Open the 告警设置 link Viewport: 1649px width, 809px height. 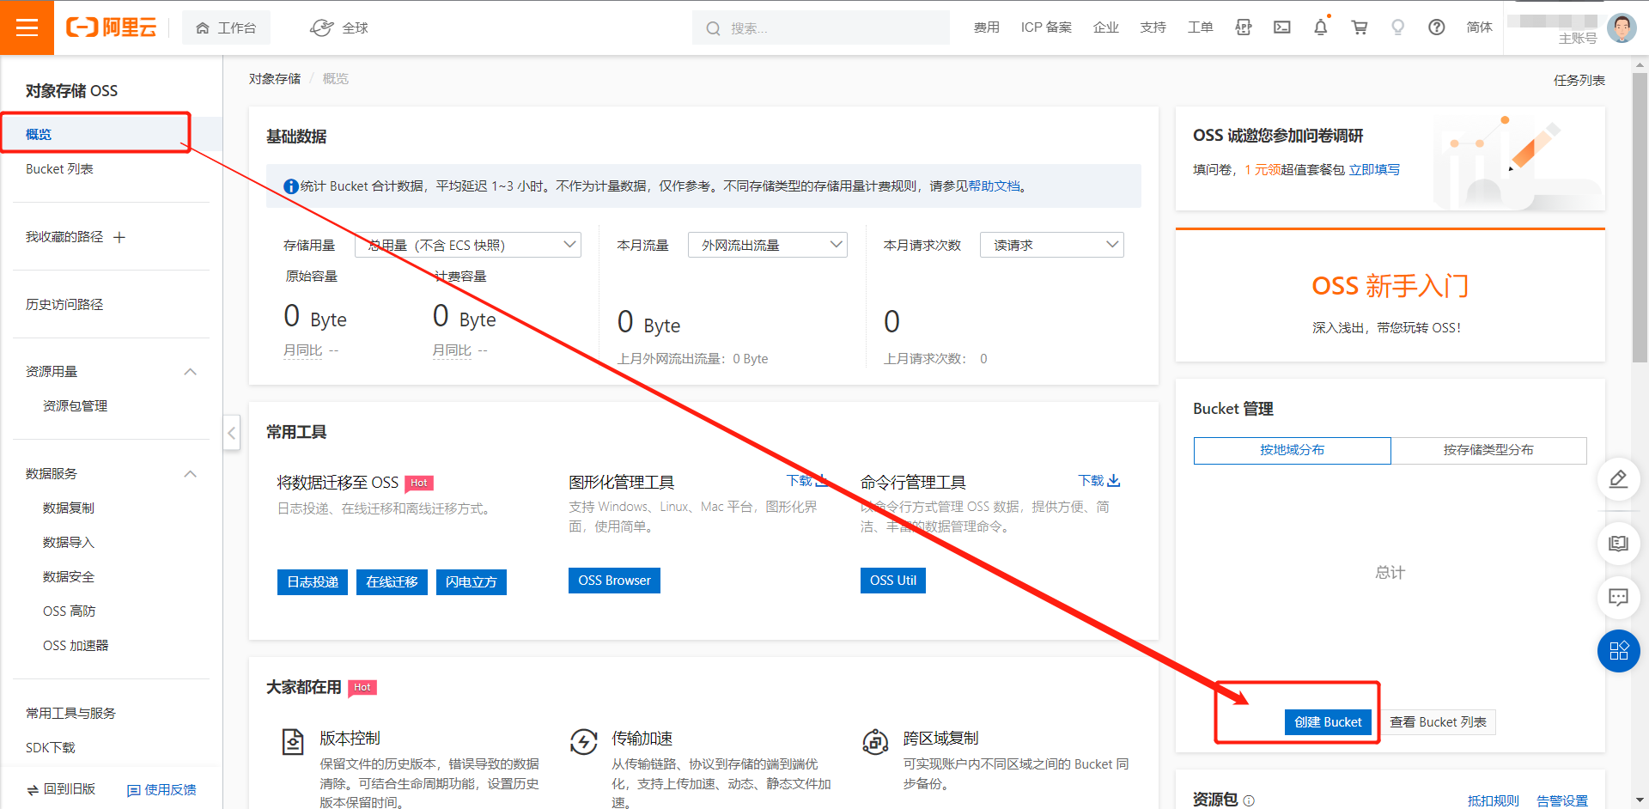point(1562,800)
